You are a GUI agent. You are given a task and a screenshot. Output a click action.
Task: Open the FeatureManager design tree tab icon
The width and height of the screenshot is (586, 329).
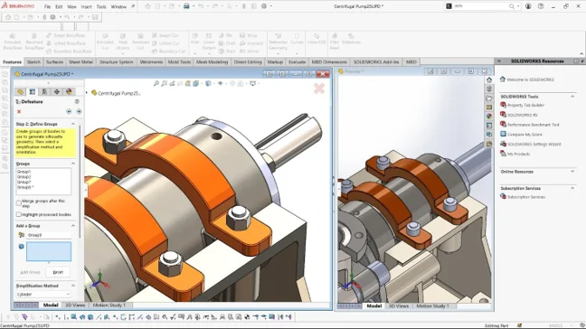[20, 91]
